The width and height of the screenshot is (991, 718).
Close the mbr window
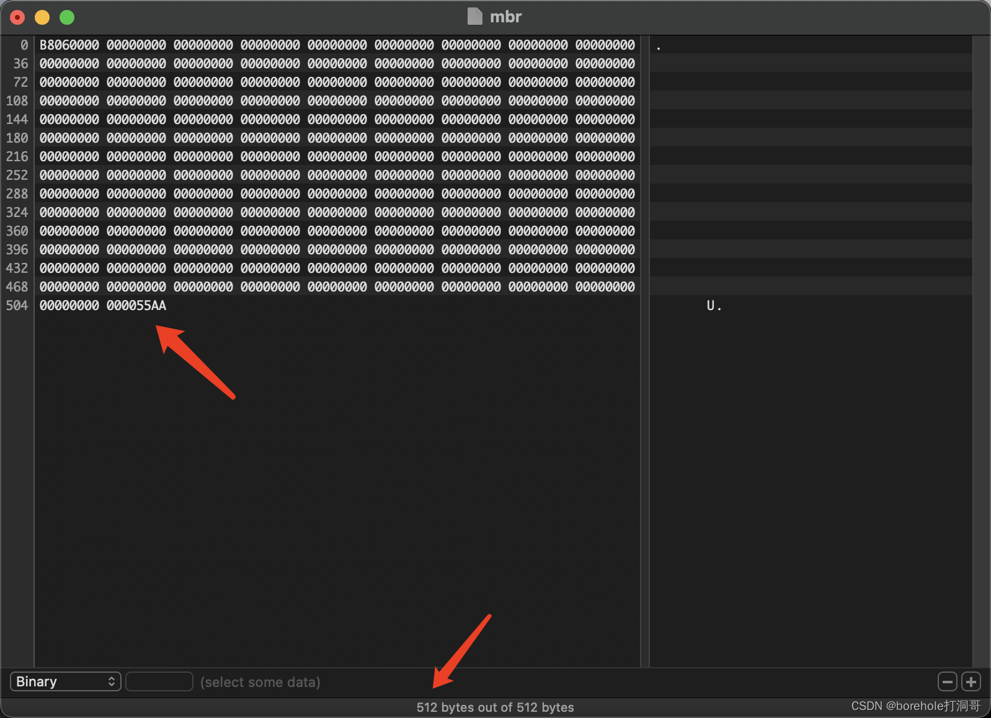[x=17, y=17]
